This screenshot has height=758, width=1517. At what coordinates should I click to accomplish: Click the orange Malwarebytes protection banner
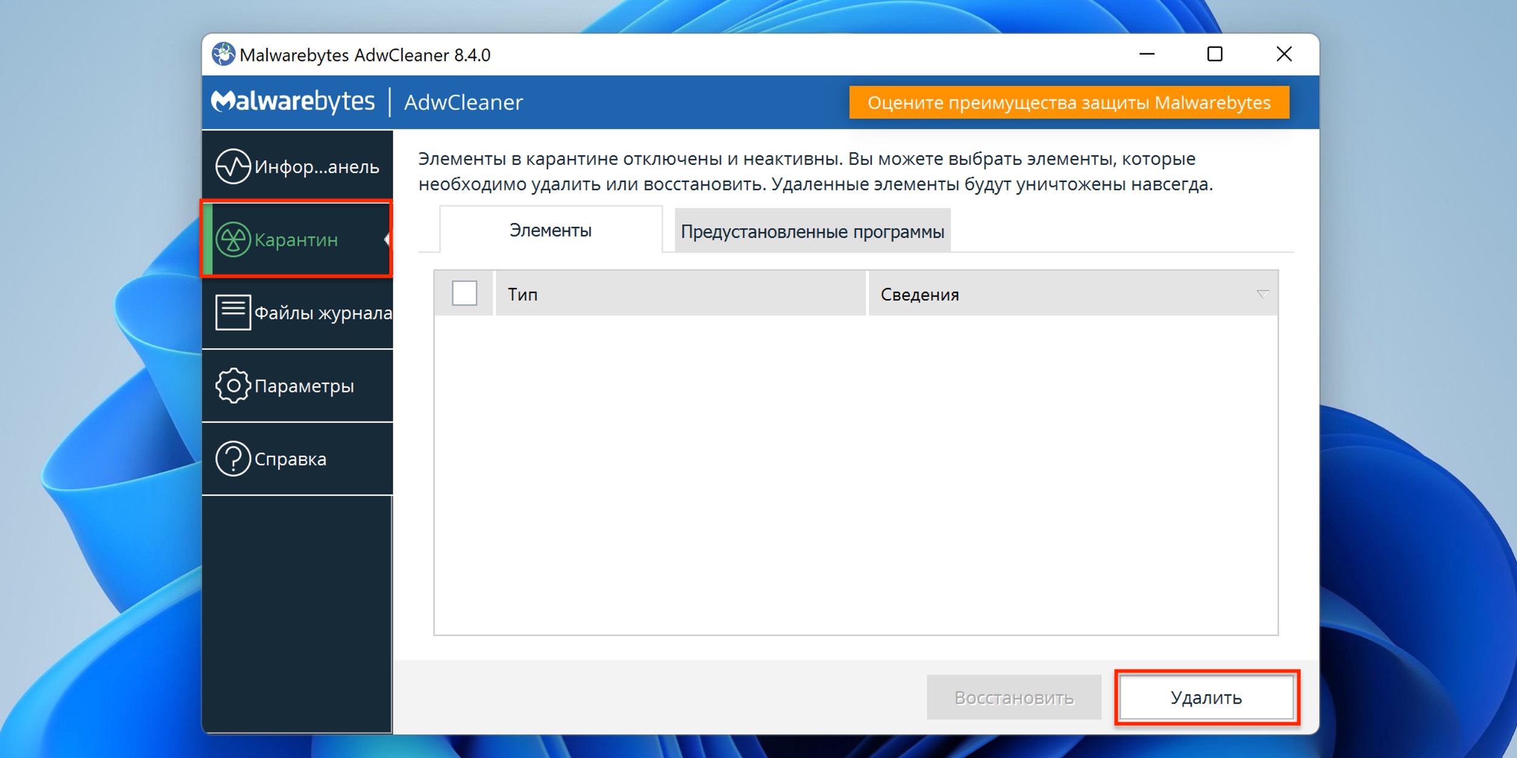pos(1069,102)
